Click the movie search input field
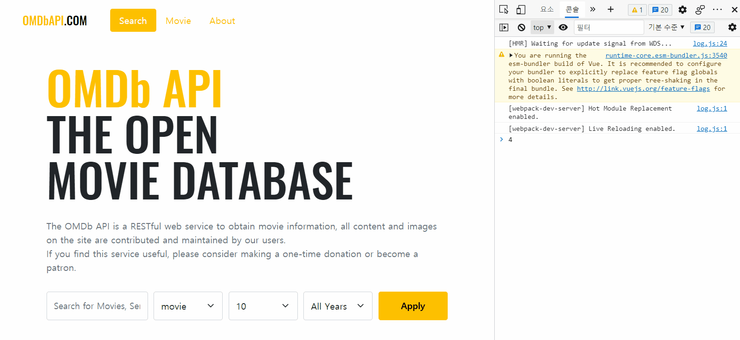The image size is (740, 340). [97, 306]
